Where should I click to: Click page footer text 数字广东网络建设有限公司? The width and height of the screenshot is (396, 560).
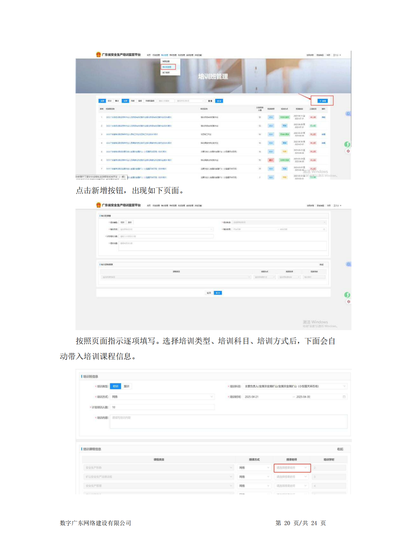(96, 523)
